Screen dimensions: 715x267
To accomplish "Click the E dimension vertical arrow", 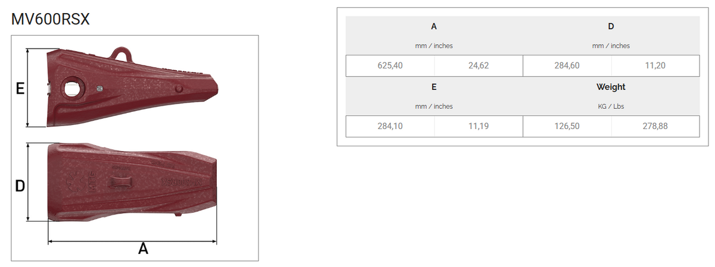I will (x=29, y=87).
